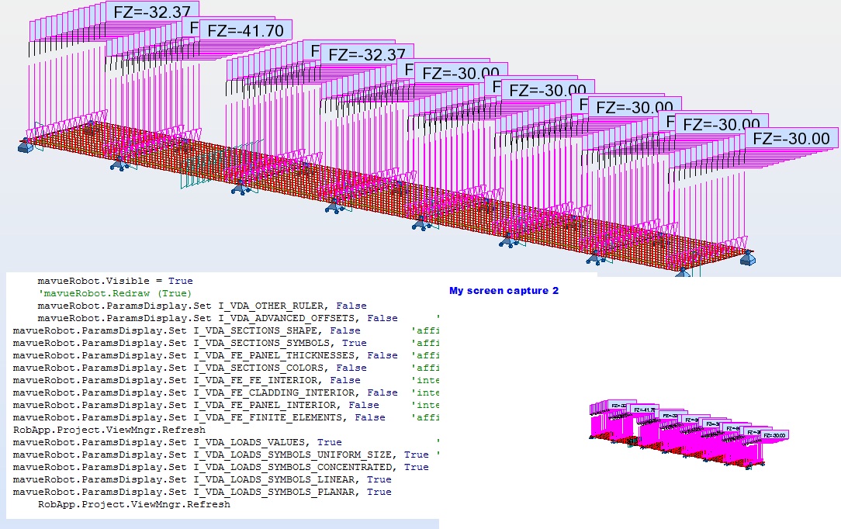Select the sixth support symbol from left
Image resolution: width=841 pixels, height=529 pixels.
[x=508, y=240]
